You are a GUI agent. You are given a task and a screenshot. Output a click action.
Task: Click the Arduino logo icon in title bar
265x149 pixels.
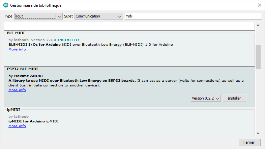click(6, 5)
